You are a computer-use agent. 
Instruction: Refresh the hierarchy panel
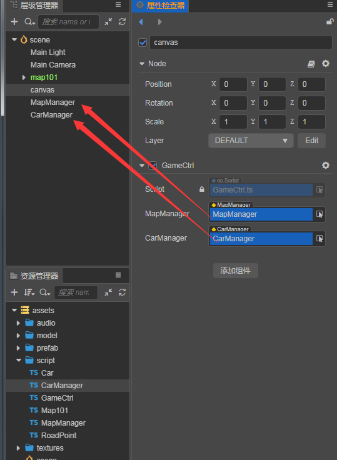point(122,22)
